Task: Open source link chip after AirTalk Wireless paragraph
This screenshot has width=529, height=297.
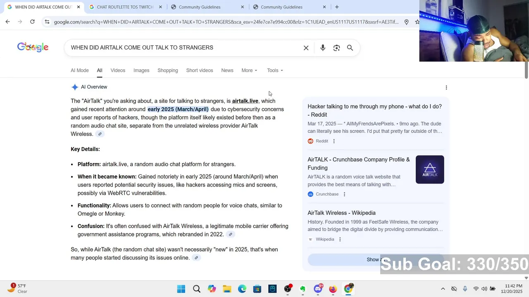Action: tap(100, 134)
